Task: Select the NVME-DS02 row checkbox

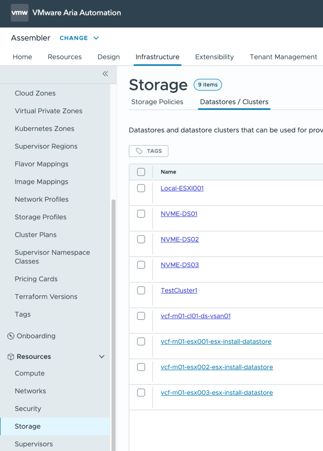Action: [141, 239]
